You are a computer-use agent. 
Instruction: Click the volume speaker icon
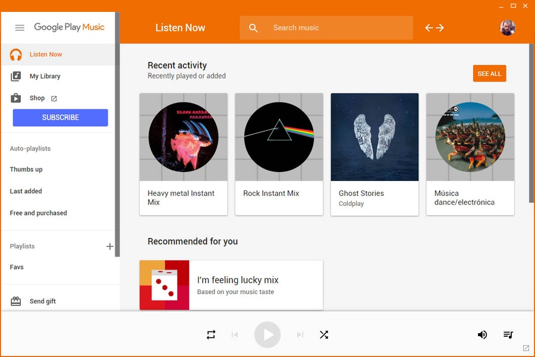click(x=482, y=334)
